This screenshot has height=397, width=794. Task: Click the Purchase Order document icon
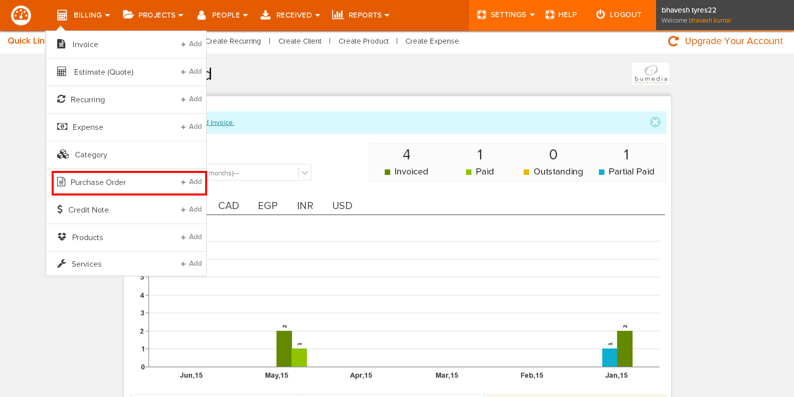pos(61,182)
